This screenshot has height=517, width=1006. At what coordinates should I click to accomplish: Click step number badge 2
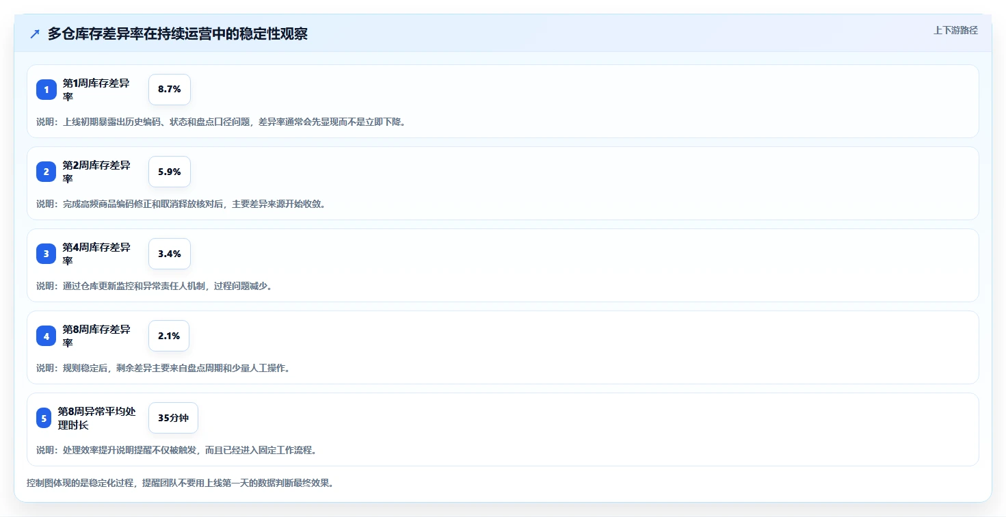(x=47, y=172)
